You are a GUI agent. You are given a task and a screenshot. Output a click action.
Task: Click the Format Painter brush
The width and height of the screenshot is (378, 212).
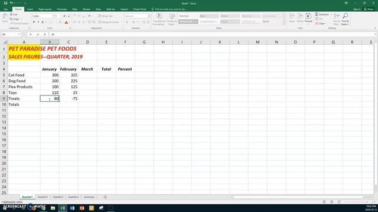click(11, 24)
